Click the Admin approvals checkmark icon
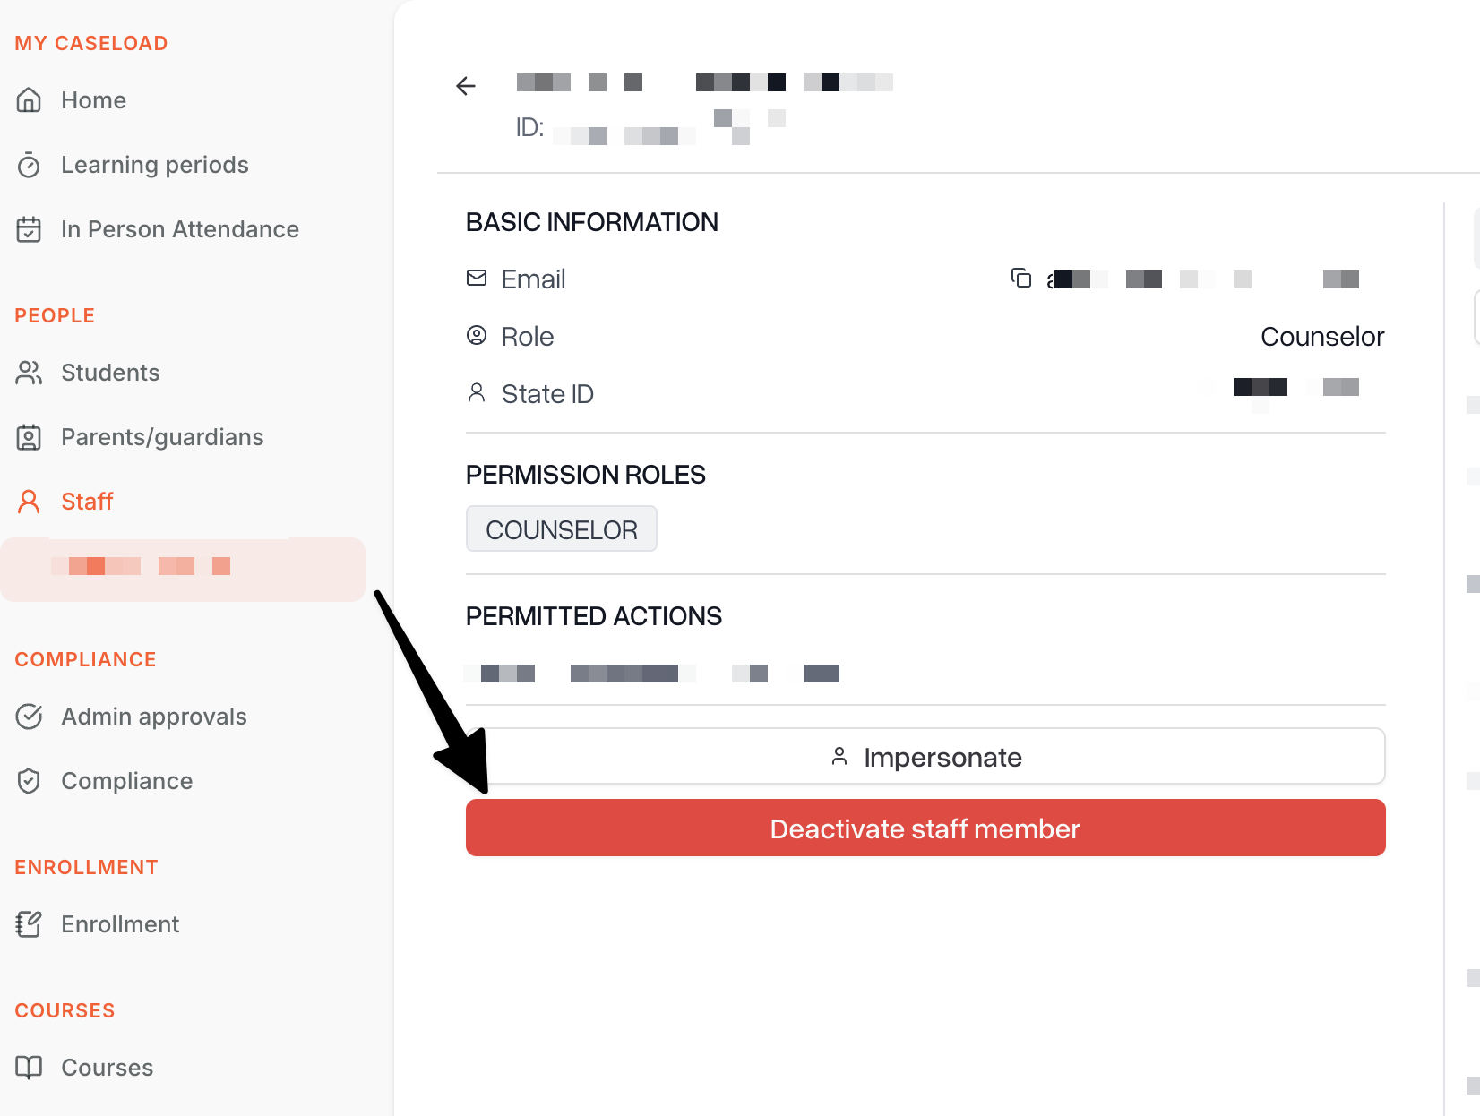 (29, 717)
